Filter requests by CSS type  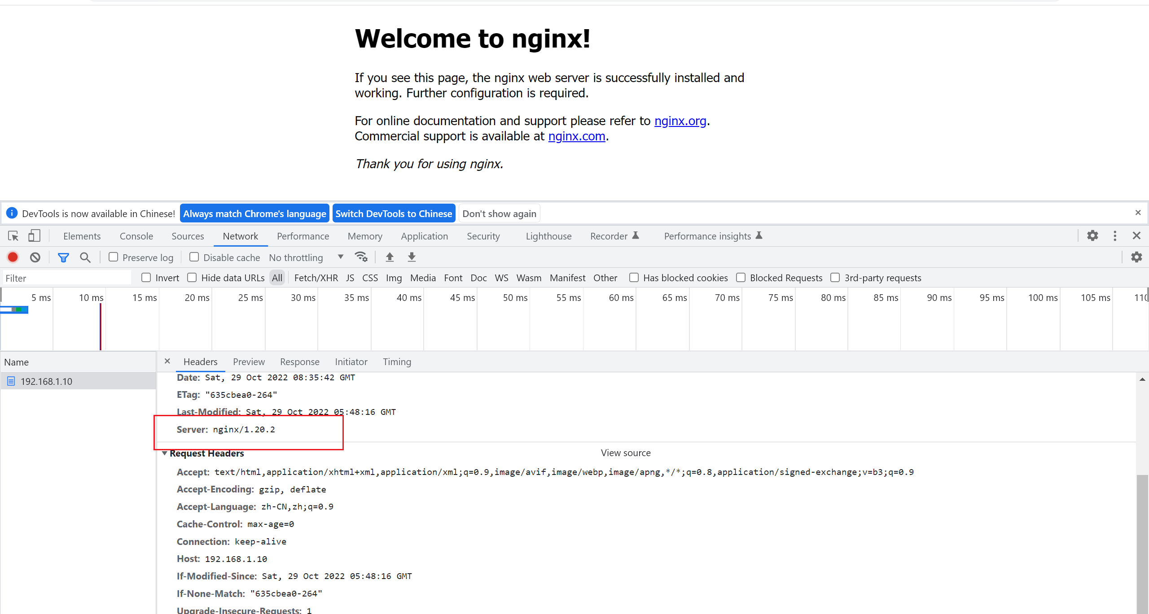point(370,278)
